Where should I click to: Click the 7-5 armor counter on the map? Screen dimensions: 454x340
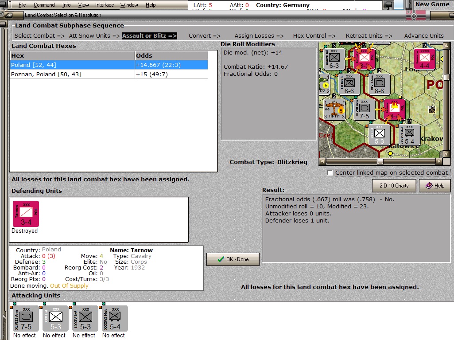tap(364, 109)
